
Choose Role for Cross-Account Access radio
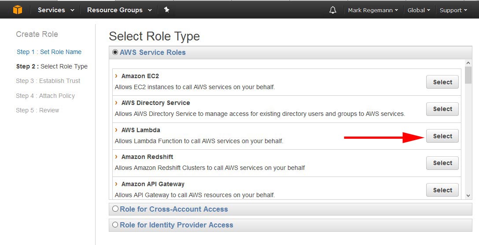click(x=115, y=209)
